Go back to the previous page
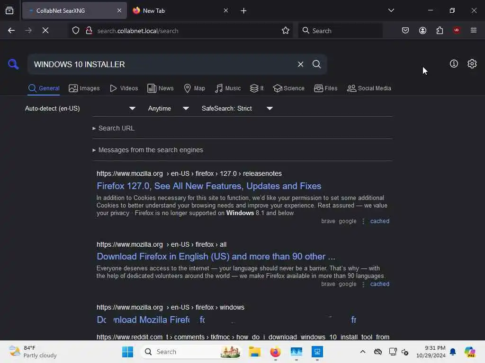Image resolution: width=485 pixels, height=363 pixels. [x=11, y=31]
